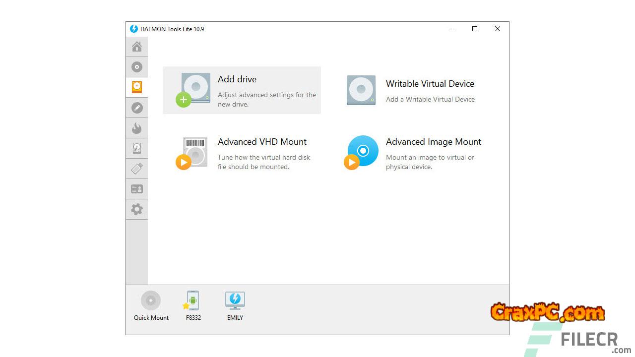
Task: Click the DAEMON Tools logo in title bar
Action: 134,29
